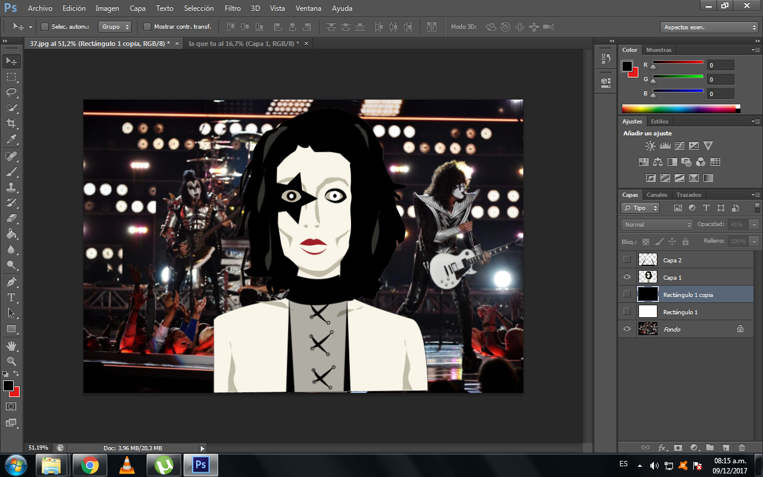Select the Eyedropper tool
Viewport: 763px width, 477px height.
click(x=11, y=139)
